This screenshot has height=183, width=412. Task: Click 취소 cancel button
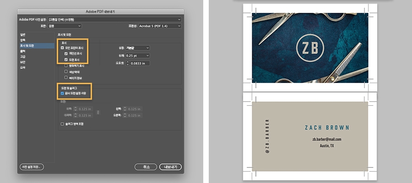tap(146, 167)
